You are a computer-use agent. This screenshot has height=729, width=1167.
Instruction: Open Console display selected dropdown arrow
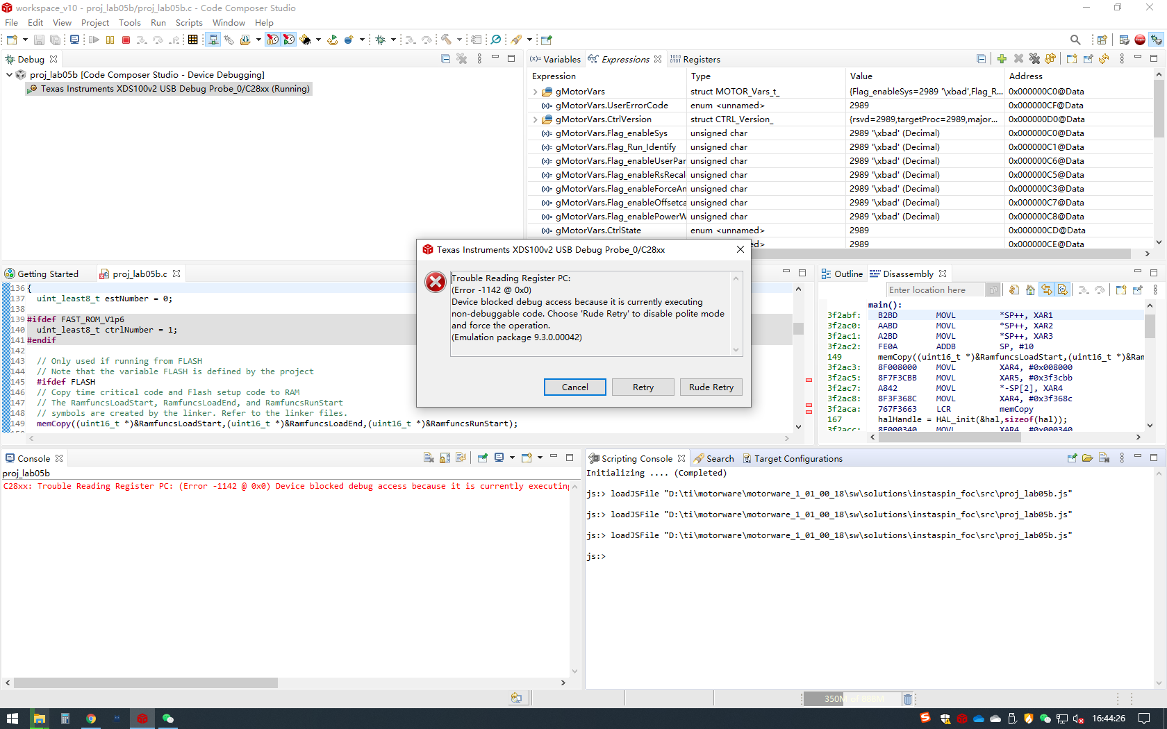click(512, 458)
